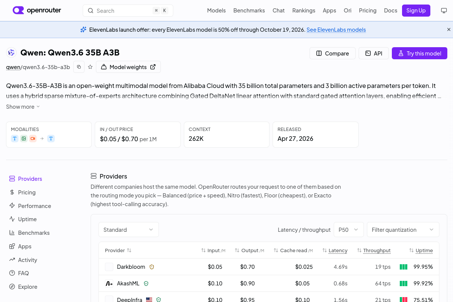This screenshot has height=302, width=453.
Task: Click the AkashML latency value 0.68s
Action: 341,283
